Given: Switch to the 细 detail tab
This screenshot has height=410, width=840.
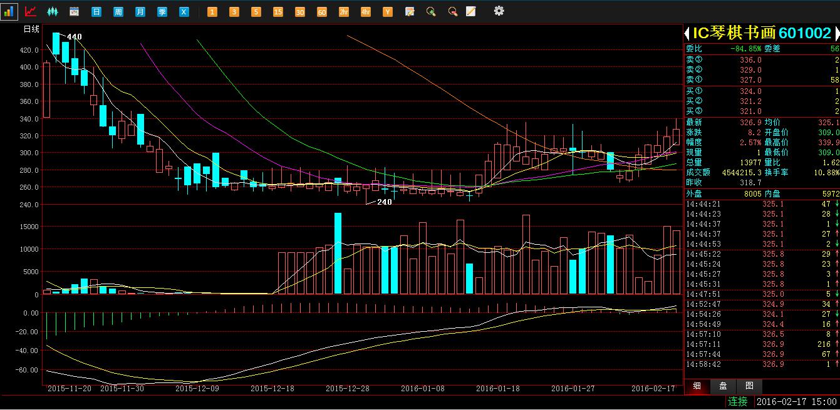Looking at the screenshot, I should tap(697, 386).
